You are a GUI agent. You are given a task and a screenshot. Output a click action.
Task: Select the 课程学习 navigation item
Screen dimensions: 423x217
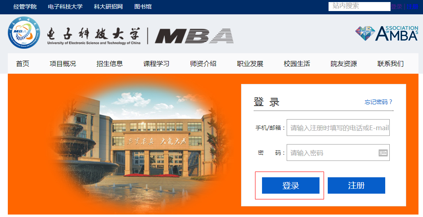pos(156,64)
